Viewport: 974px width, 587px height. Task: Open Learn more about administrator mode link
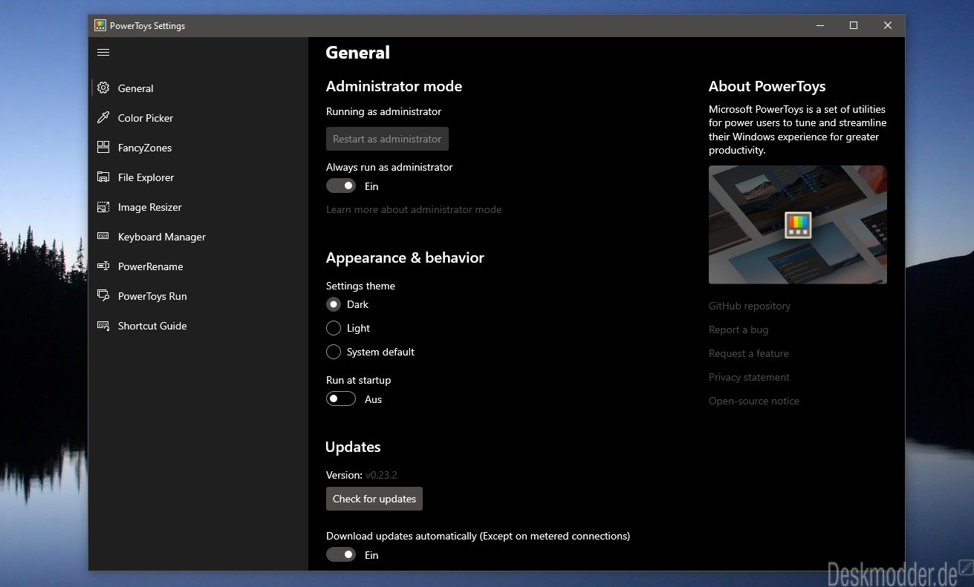click(414, 209)
